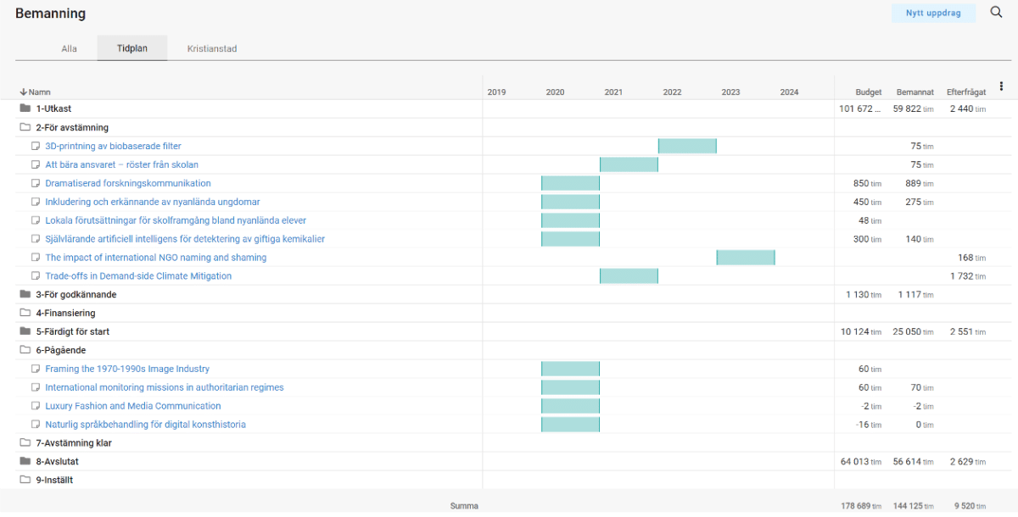
Task: Expand the 1-Utkast folder
Action: [25, 108]
